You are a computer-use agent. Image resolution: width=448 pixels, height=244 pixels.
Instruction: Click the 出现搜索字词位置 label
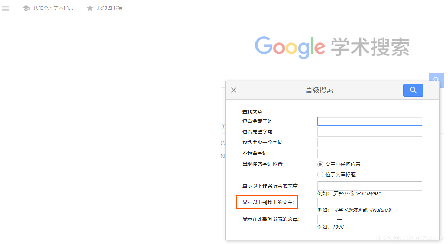[x=262, y=164]
